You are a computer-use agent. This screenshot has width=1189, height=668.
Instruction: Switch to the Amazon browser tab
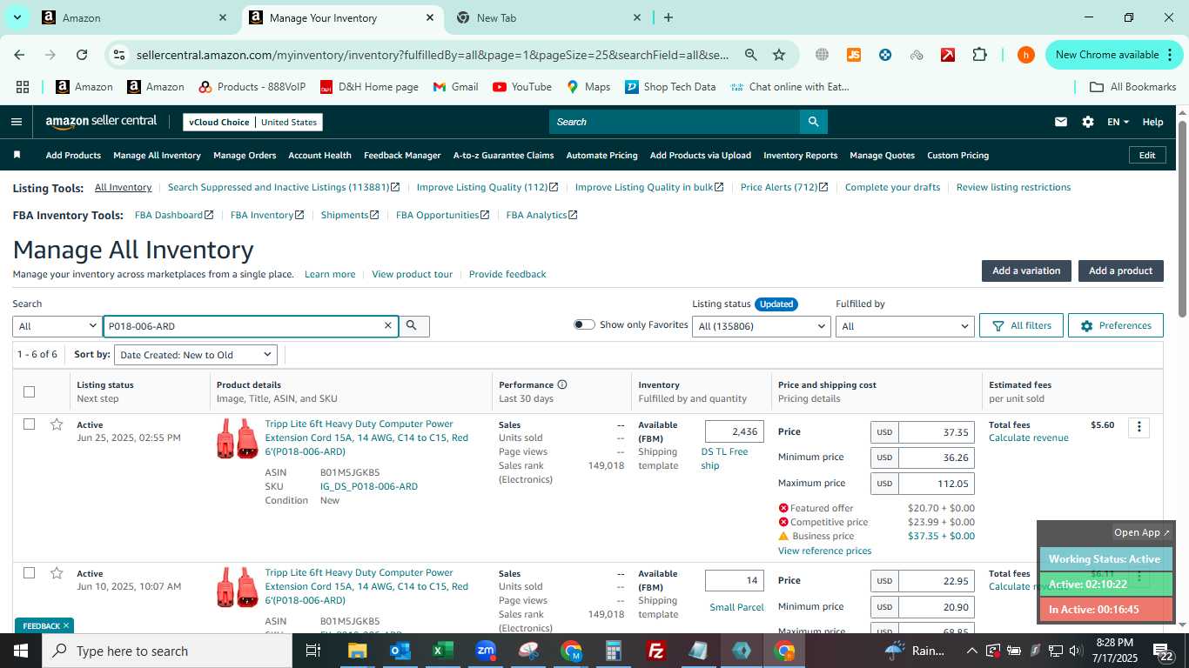135,17
